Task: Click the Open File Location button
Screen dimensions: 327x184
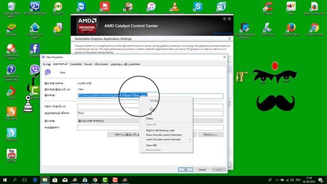Action: (124, 134)
